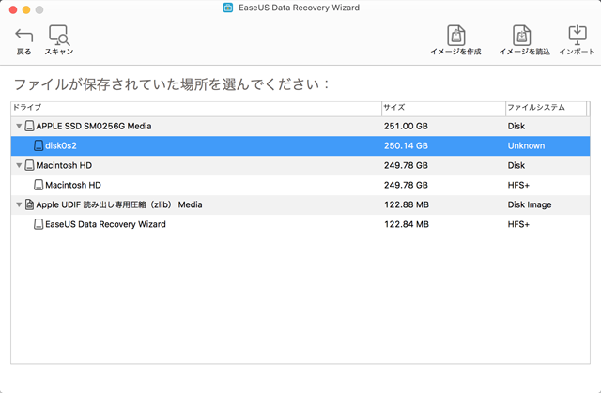Image resolution: width=601 pixels, height=393 pixels.
Task: Click HFS+ cell in EaseUS Data Recovery row
Action: [x=518, y=224]
